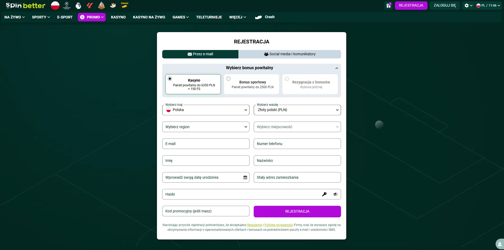The image size is (504, 250).
Task: Open the UEFA Champions League icon
Action: [x=67, y=5]
